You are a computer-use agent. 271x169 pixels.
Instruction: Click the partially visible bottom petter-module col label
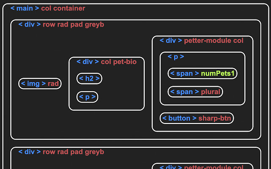point(201,167)
